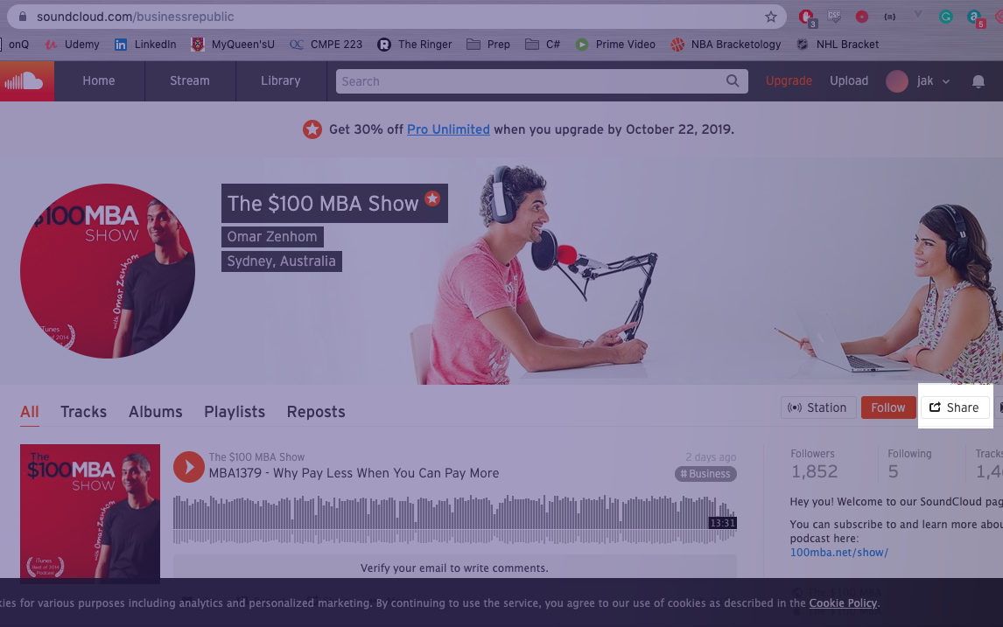Viewport: 1003px width, 627px height.
Task: Open the LinkedIn bookmark
Action: (x=145, y=44)
